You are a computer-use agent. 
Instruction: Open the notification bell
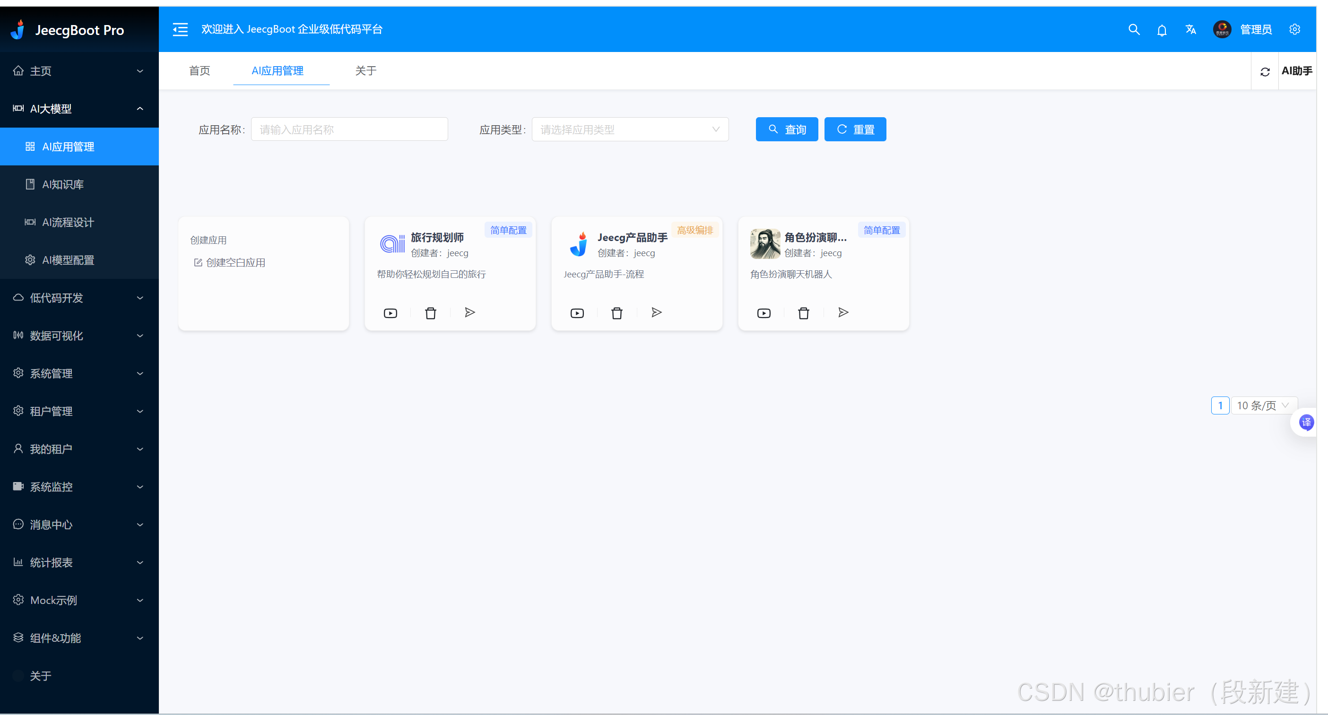tap(1162, 30)
